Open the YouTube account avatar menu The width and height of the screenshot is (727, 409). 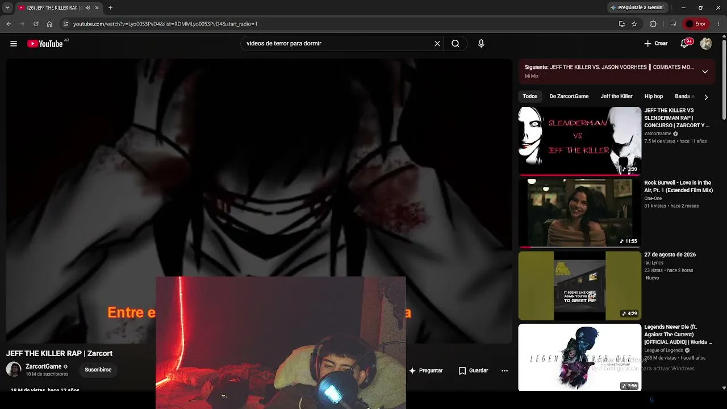(706, 44)
